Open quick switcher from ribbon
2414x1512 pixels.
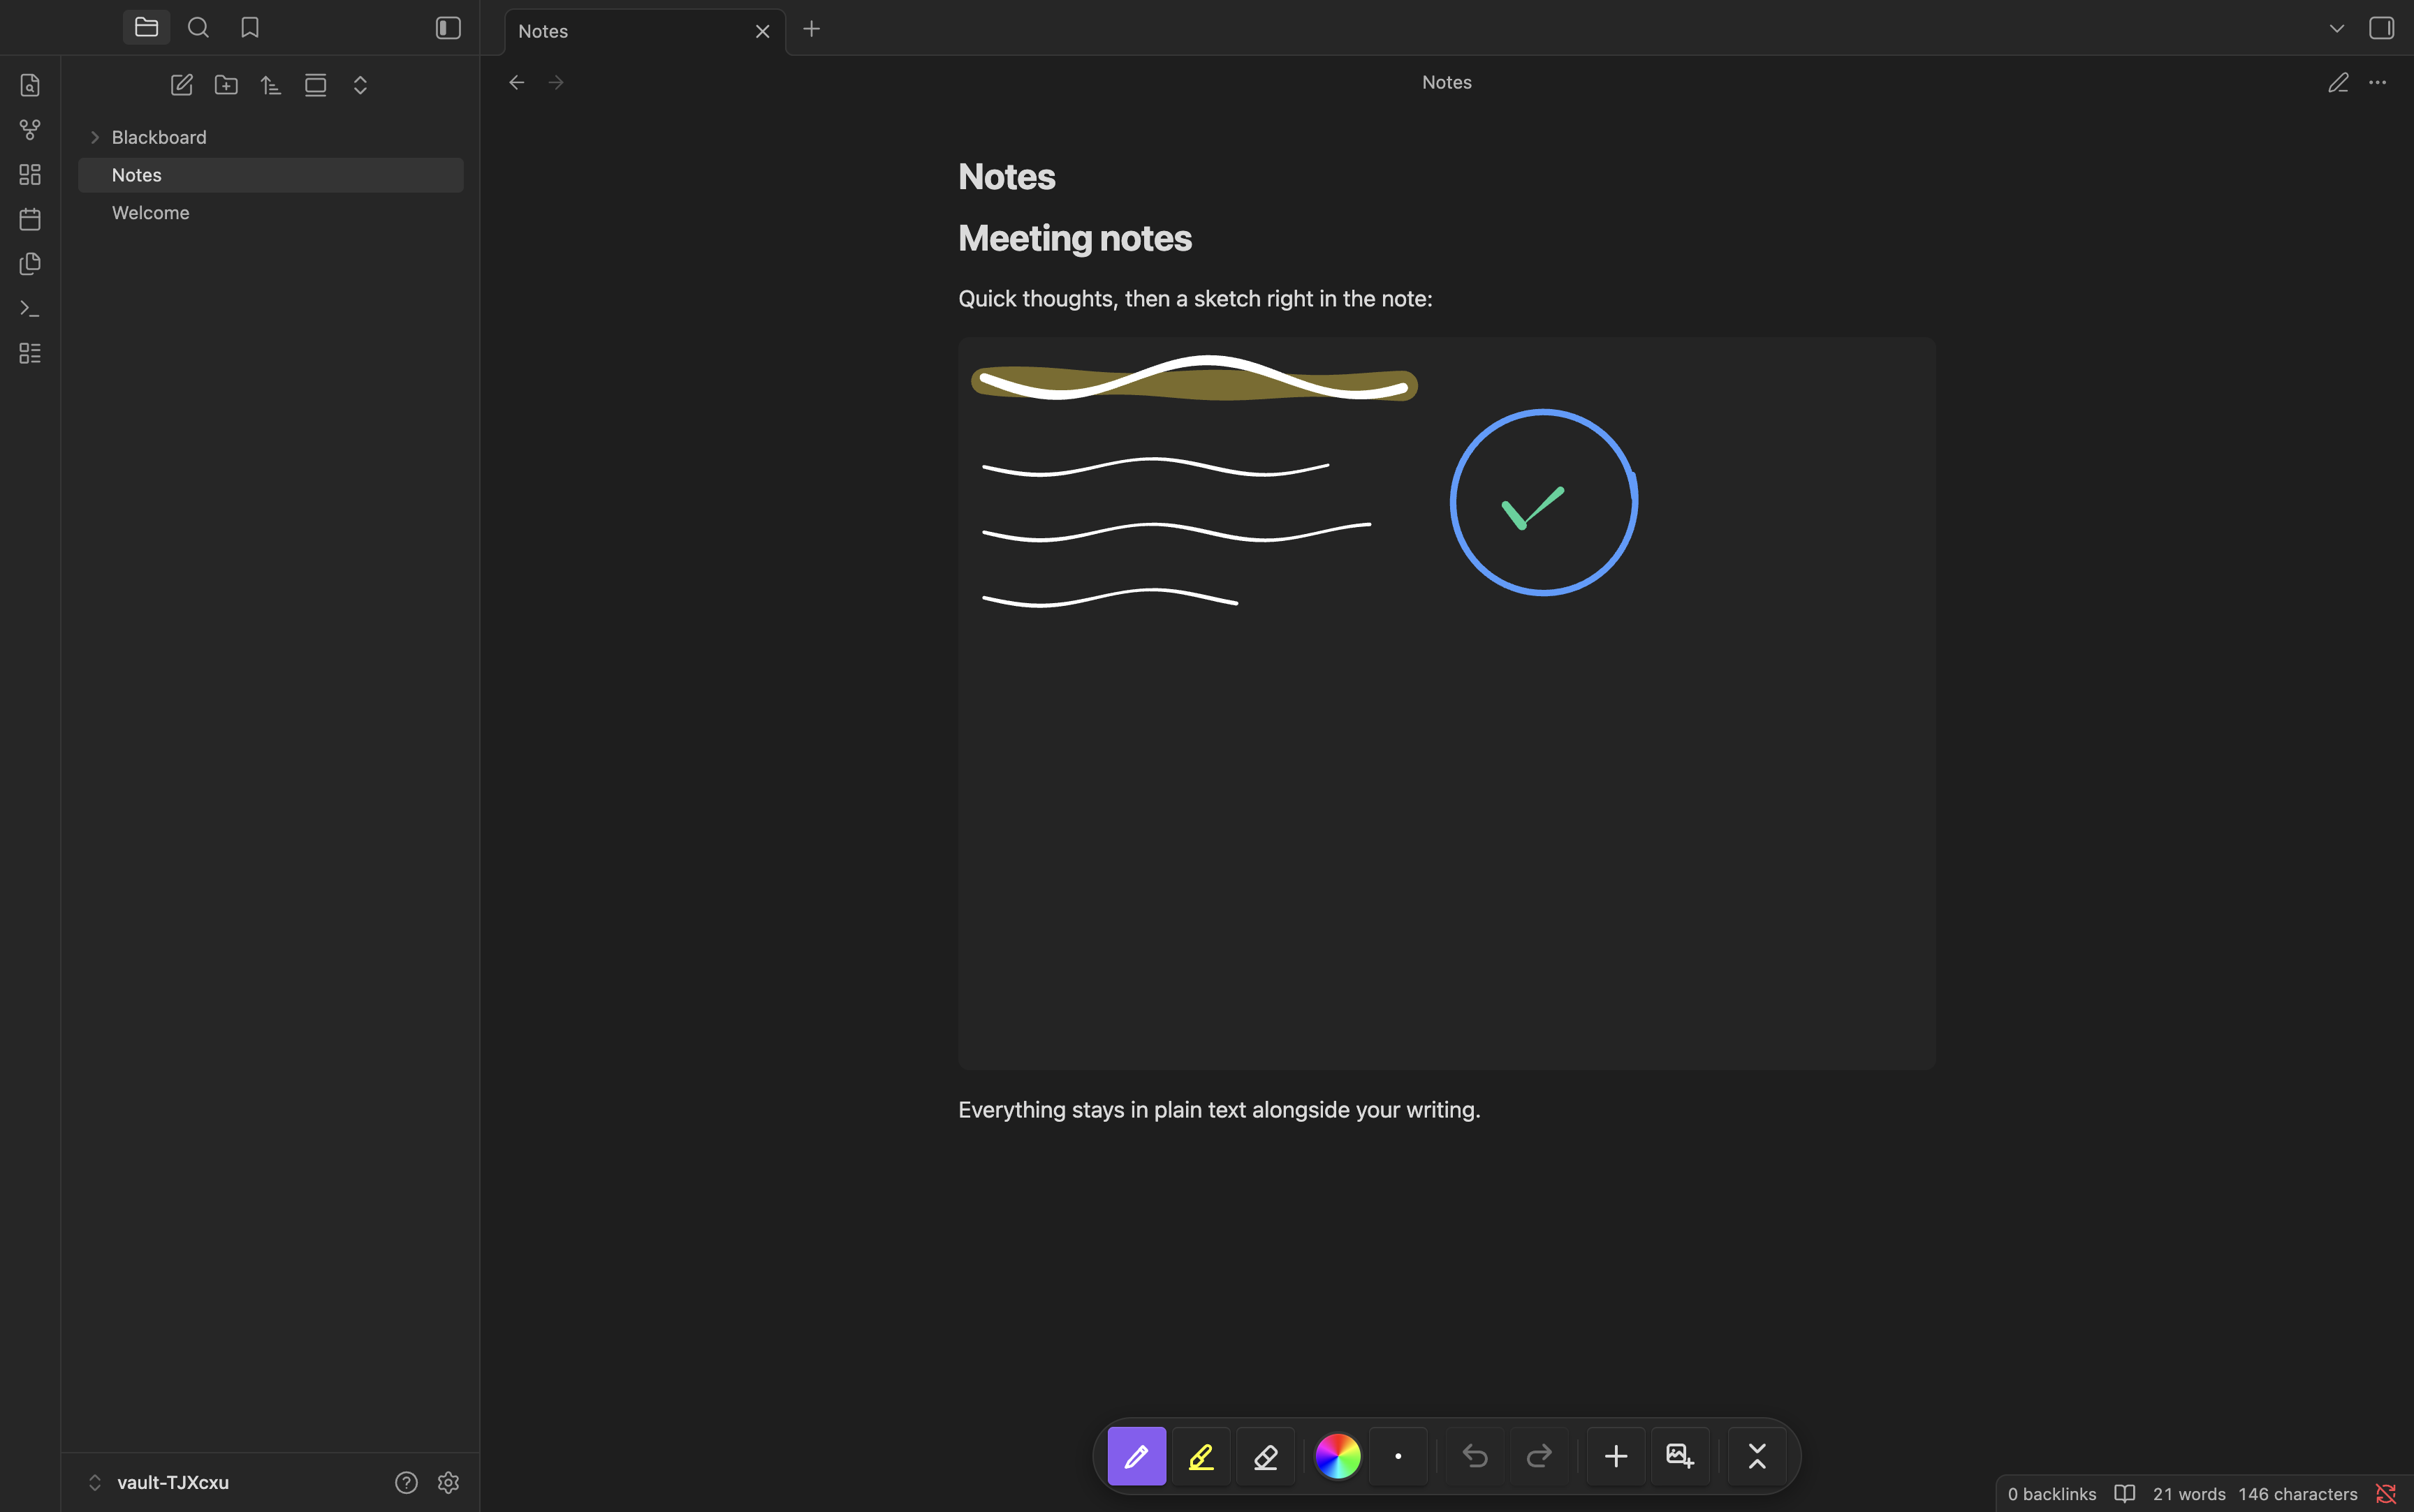coord(30,85)
